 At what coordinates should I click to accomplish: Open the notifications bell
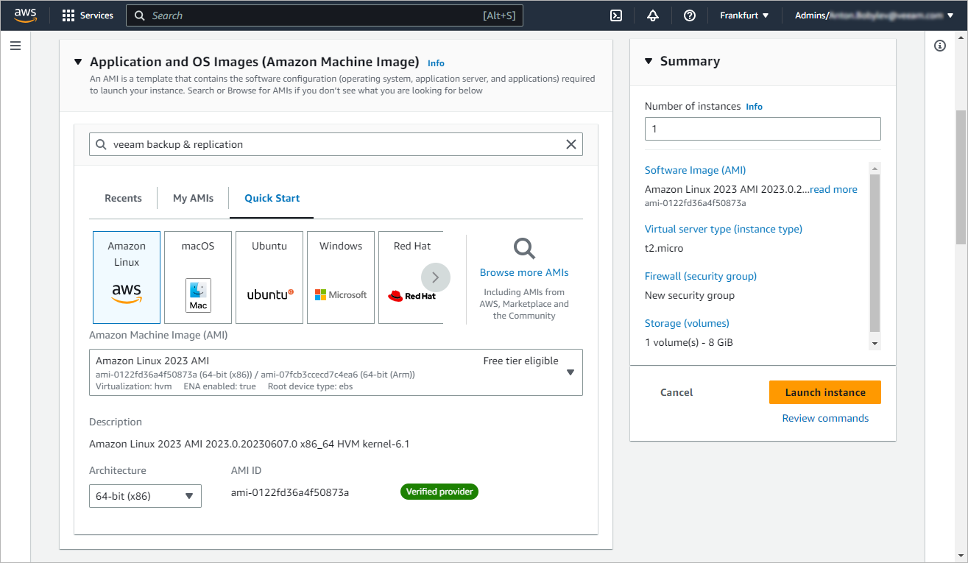pyautogui.click(x=653, y=15)
